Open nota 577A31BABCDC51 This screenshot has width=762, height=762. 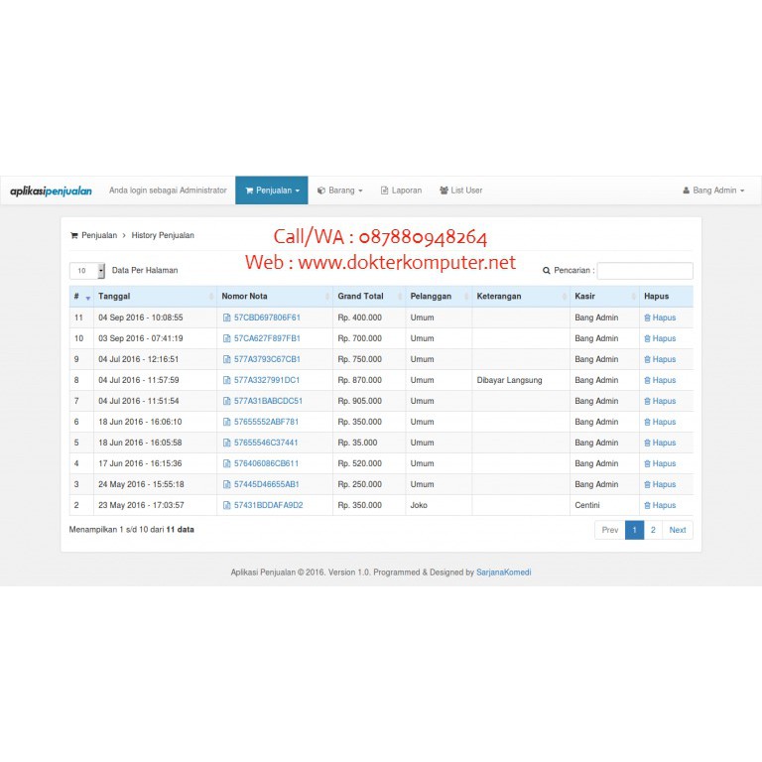tap(268, 402)
